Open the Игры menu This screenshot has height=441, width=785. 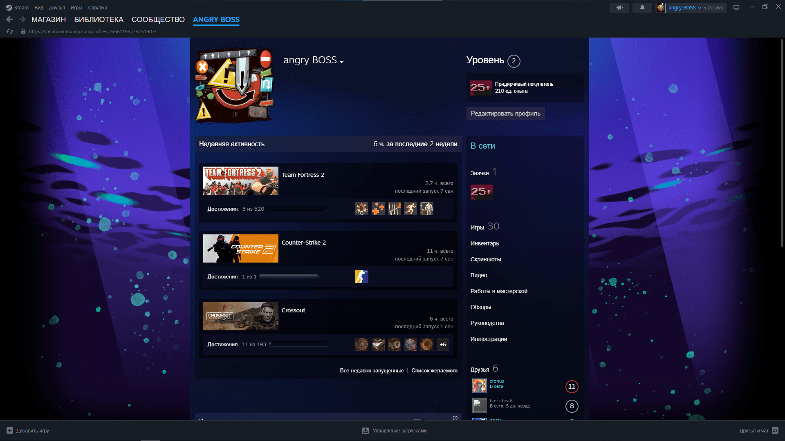(76, 8)
